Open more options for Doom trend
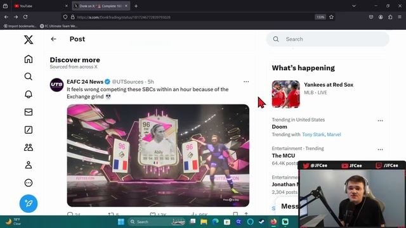Screen dimensions: 406x228 [380, 121]
